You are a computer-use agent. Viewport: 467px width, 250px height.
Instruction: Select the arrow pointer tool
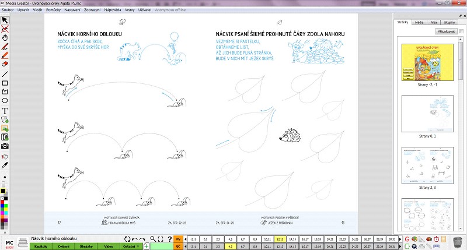tap(5, 20)
